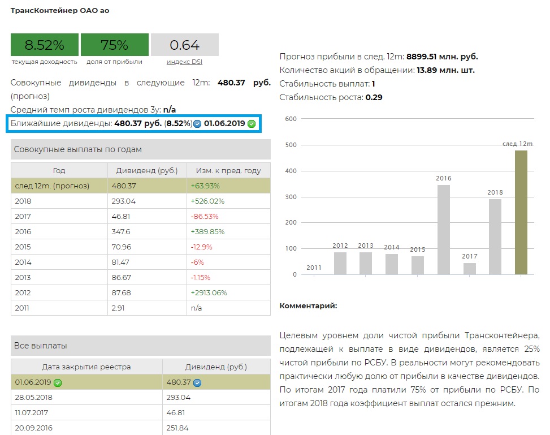Click the green 75% profit share box
The height and width of the screenshot is (435, 550).
coord(114,45)
